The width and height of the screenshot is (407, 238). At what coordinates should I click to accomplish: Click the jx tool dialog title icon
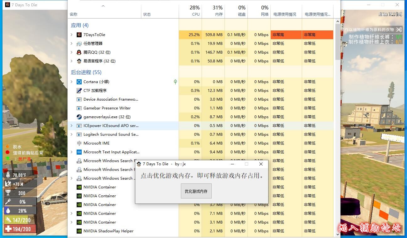[x=139, y=164]
